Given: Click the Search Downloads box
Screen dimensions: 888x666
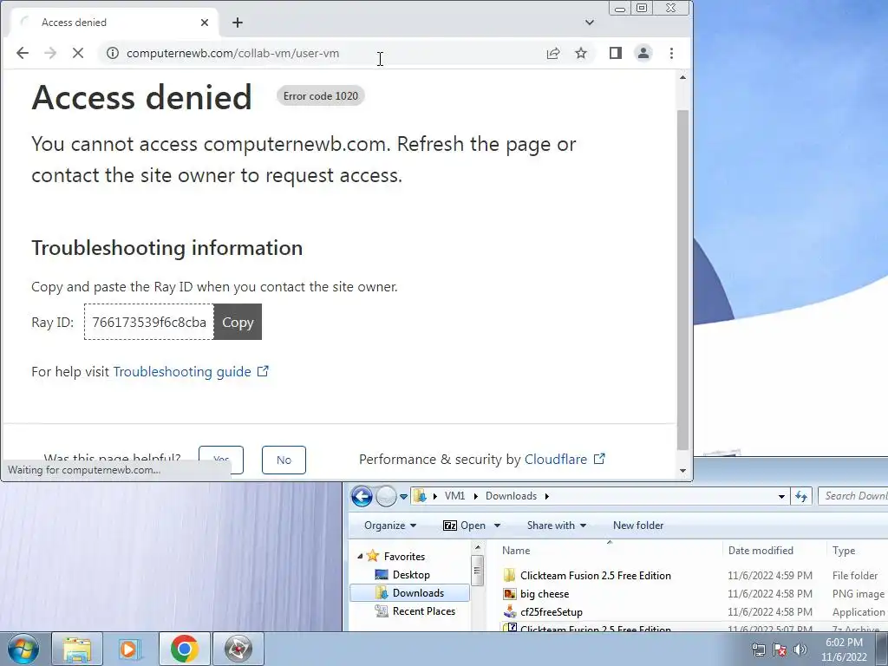Looking at the screenshot, I should pos(853,496).
